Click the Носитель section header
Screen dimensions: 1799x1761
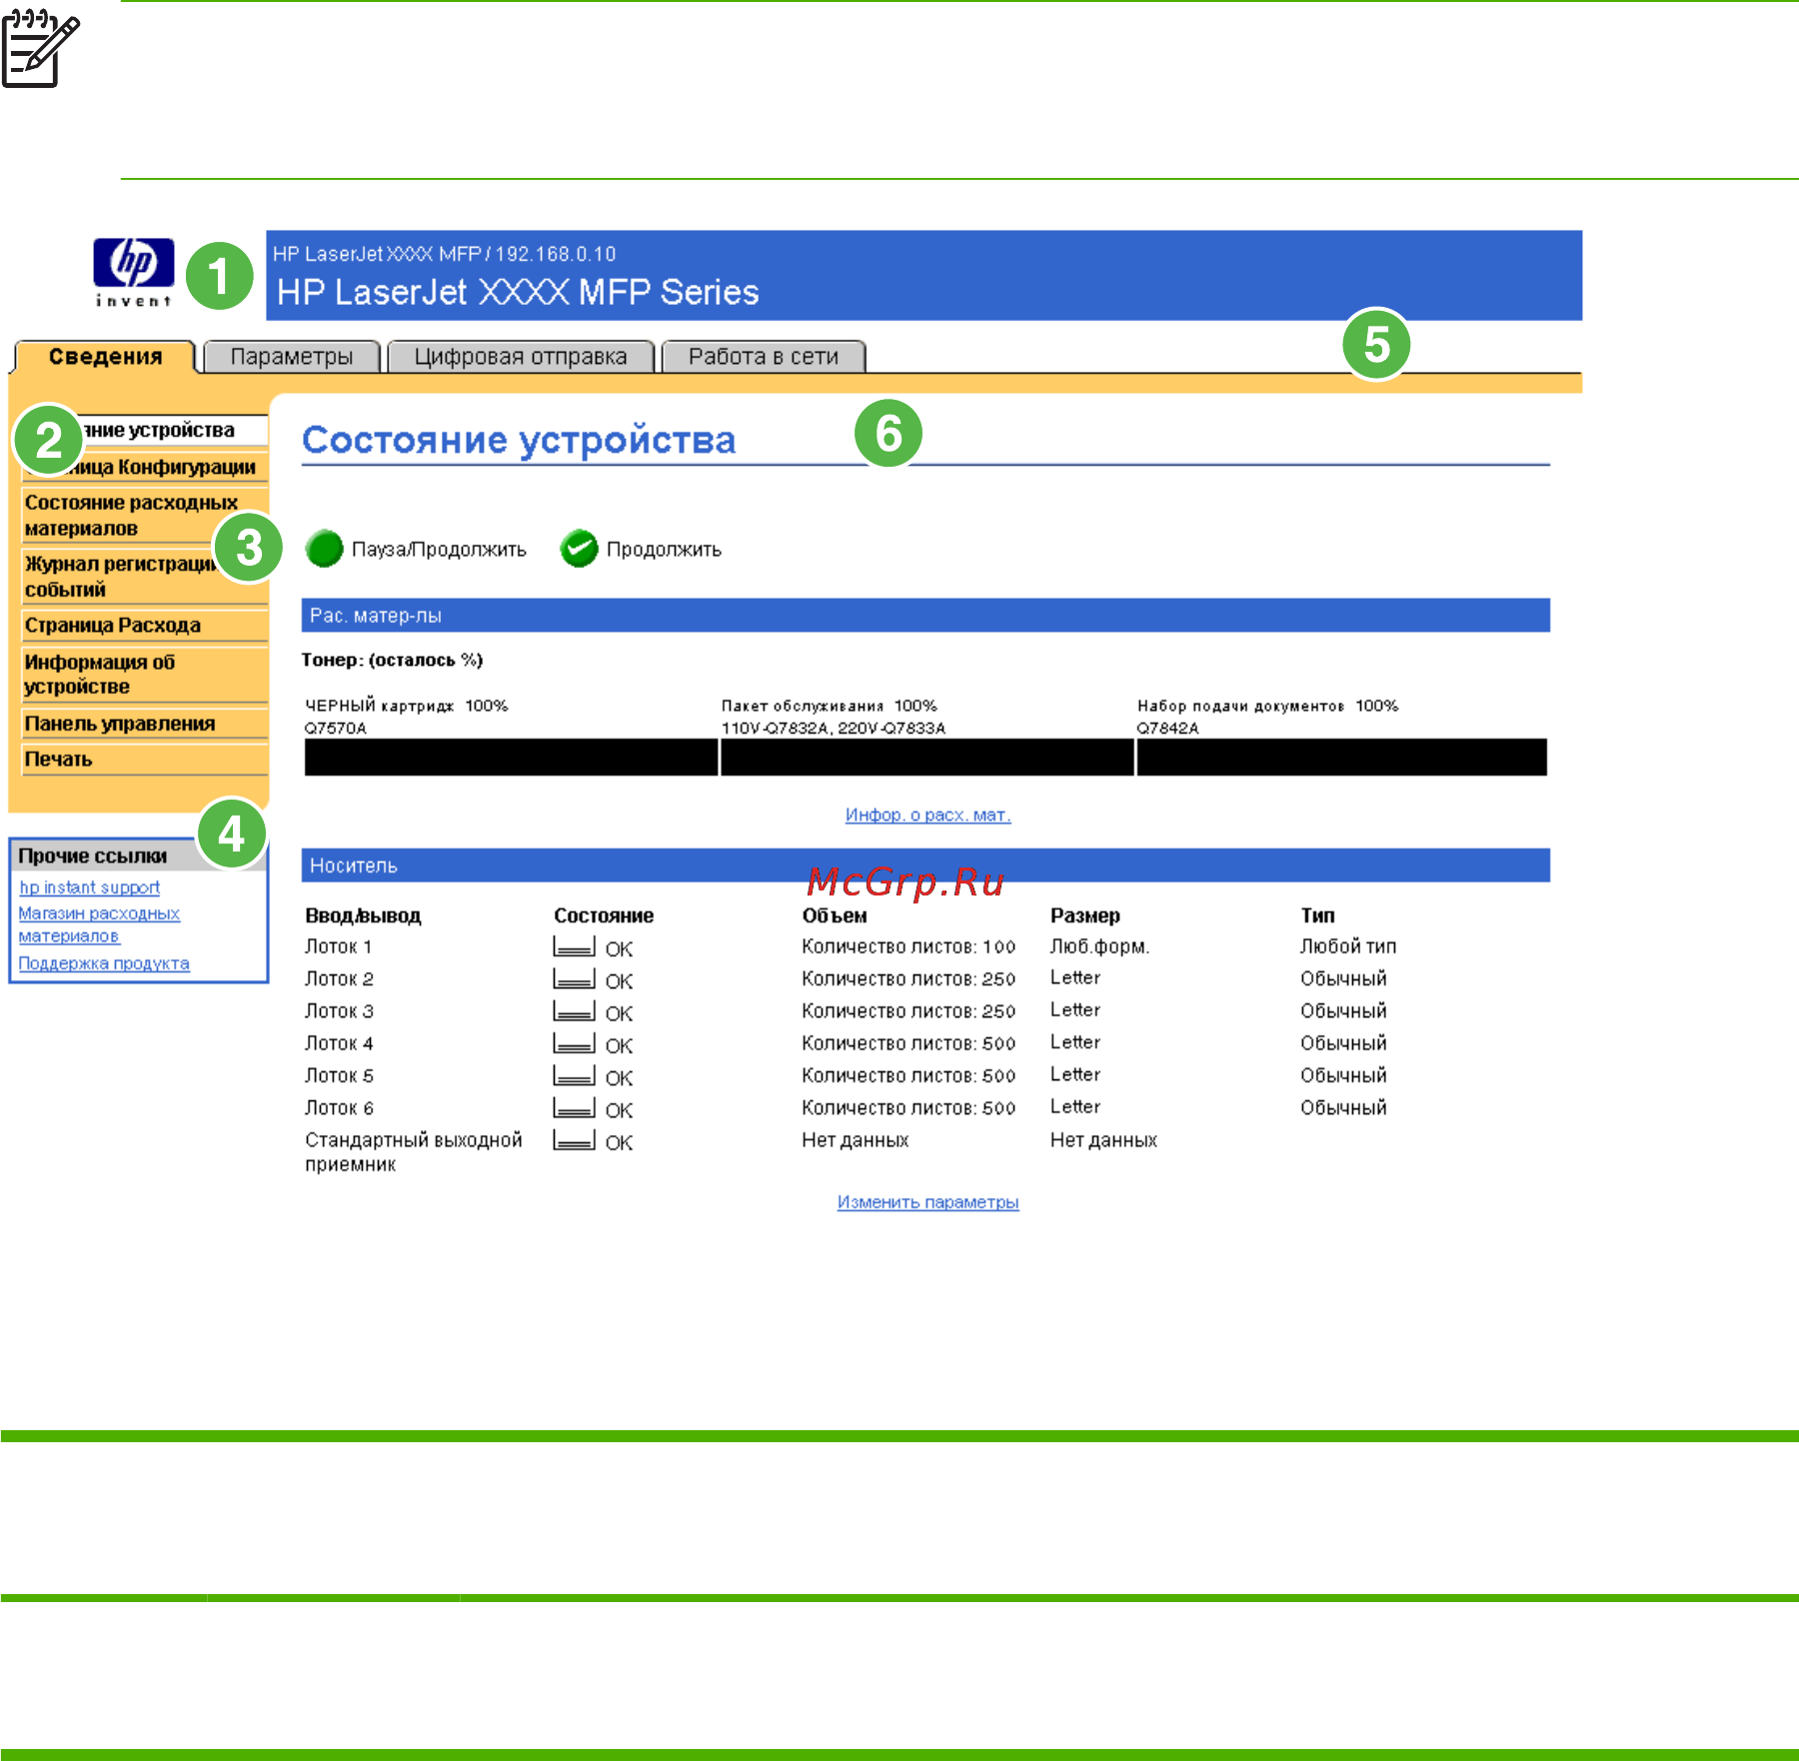925,866
